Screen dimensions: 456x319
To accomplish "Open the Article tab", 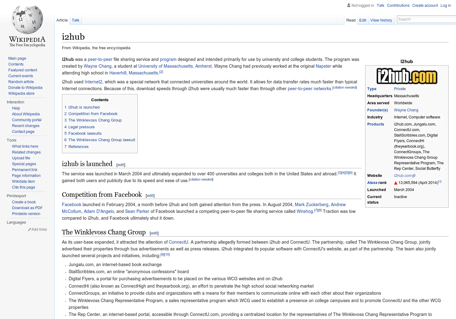I will coord(62,20).
